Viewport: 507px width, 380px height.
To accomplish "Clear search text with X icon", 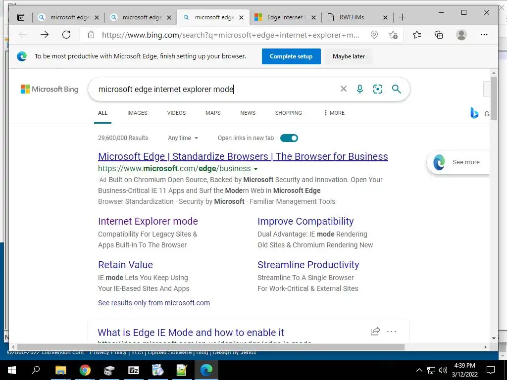I will pyautogui.click(x=344, y=89).
